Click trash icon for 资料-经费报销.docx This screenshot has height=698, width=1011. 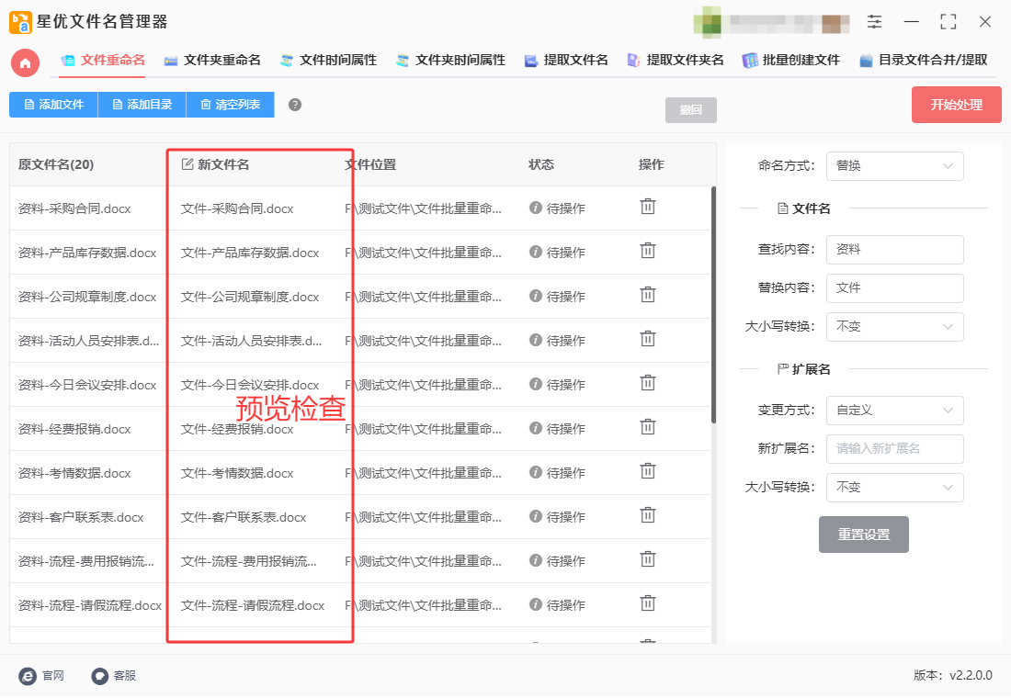[x=647, y=427]
